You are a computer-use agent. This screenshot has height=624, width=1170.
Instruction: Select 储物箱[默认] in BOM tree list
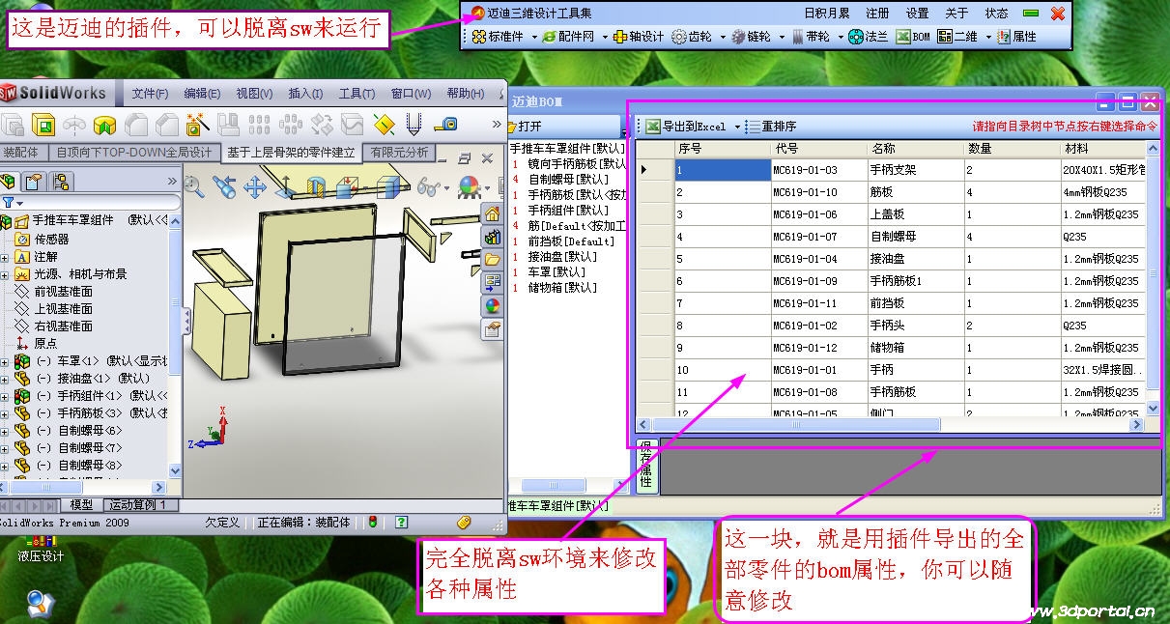(562, 288)
